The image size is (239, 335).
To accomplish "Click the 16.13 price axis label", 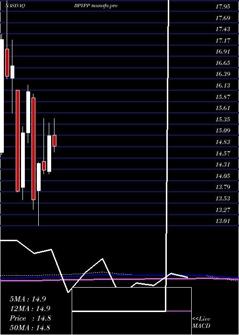I will (x=223, y=86).
